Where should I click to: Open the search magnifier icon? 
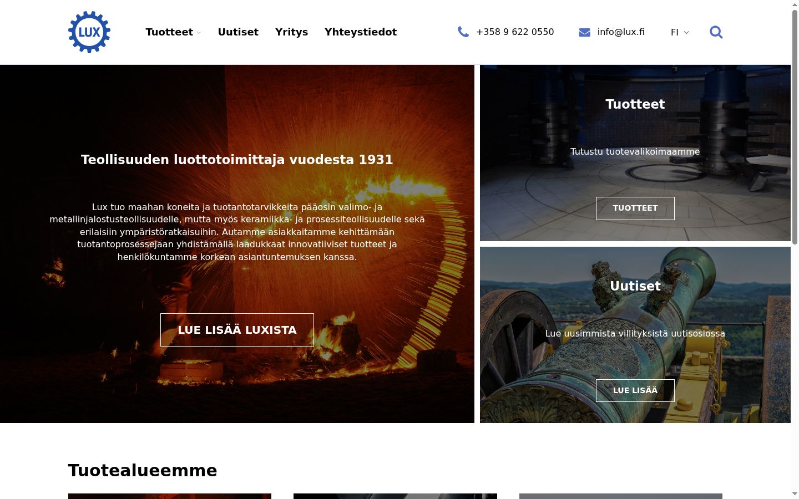(716, 32)
